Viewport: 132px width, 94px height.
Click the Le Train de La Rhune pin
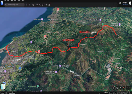[x=100, y=20]
